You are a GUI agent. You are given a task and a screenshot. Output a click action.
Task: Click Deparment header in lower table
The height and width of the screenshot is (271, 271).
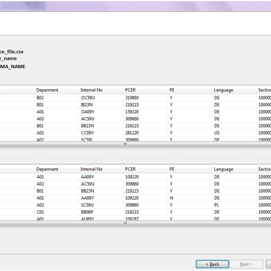(56, 169)
